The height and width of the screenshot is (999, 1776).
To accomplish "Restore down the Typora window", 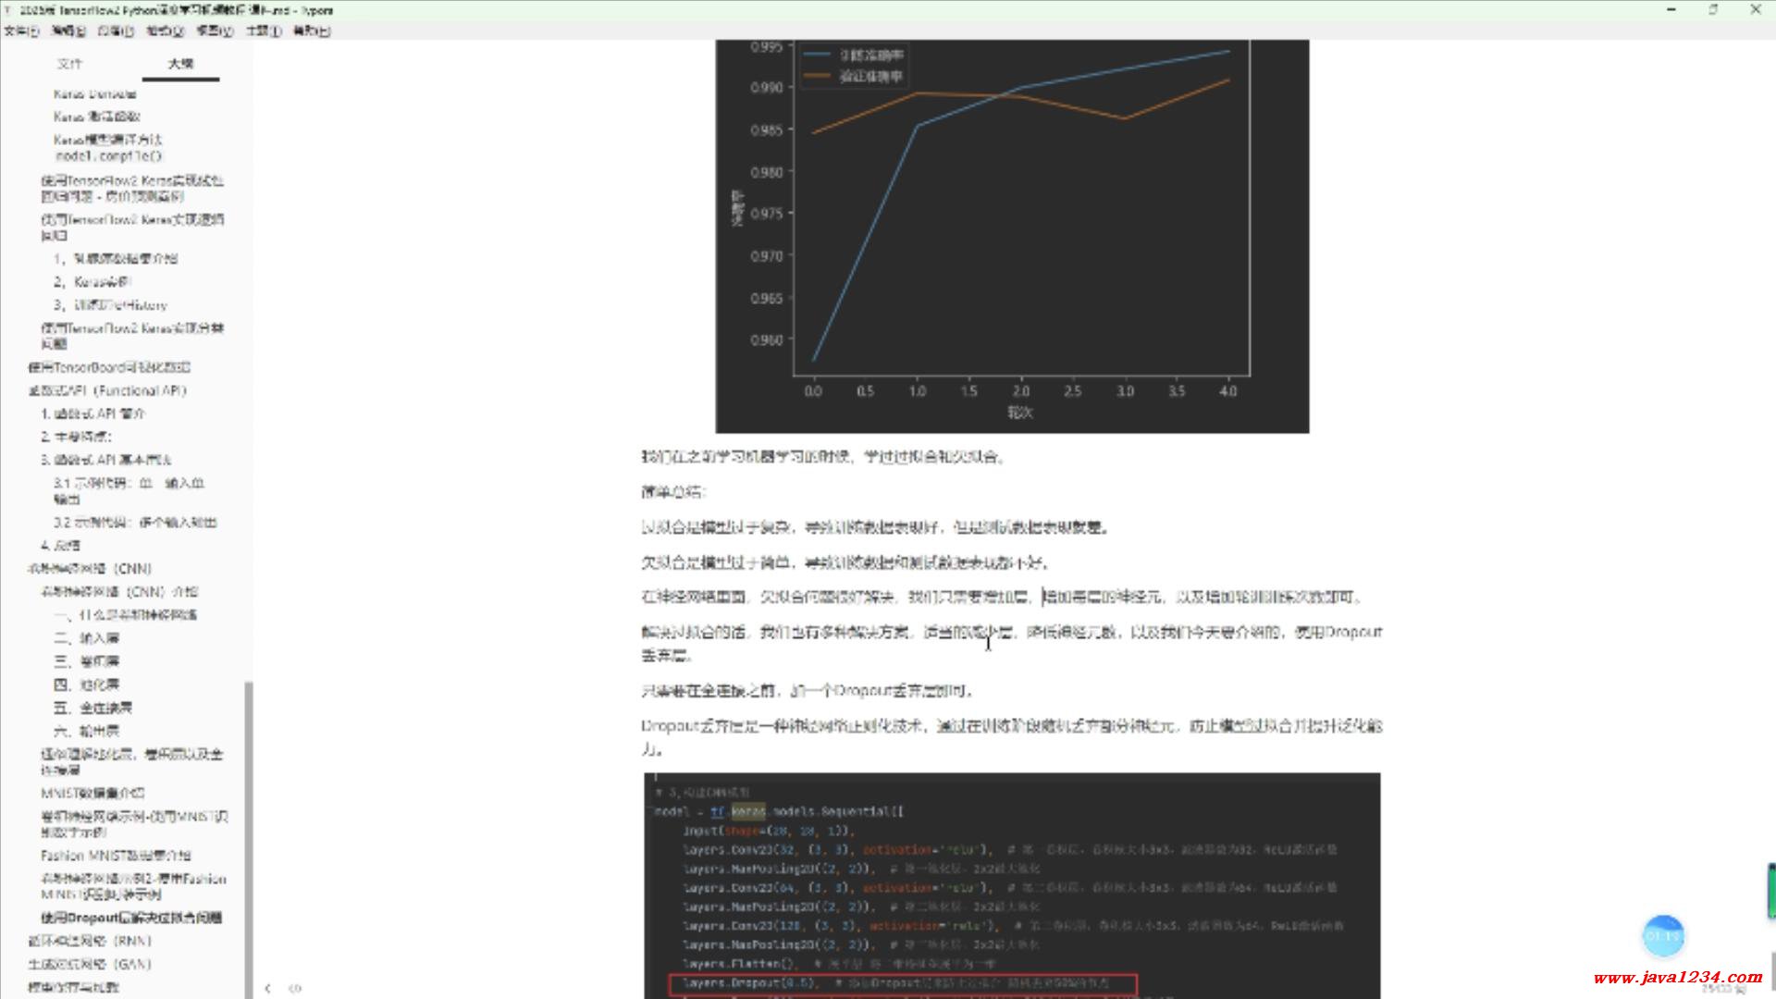I will 1713,10.
